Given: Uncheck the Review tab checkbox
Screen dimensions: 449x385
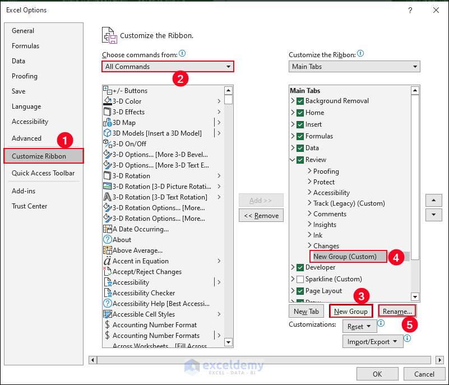Looking at the screenshot, I should coord(300,160).
